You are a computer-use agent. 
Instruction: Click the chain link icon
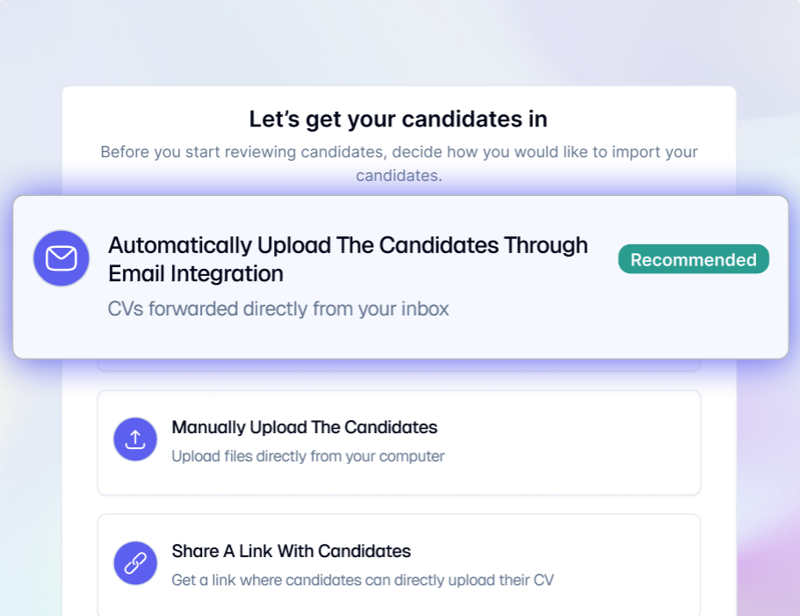(x=135, y=563)
